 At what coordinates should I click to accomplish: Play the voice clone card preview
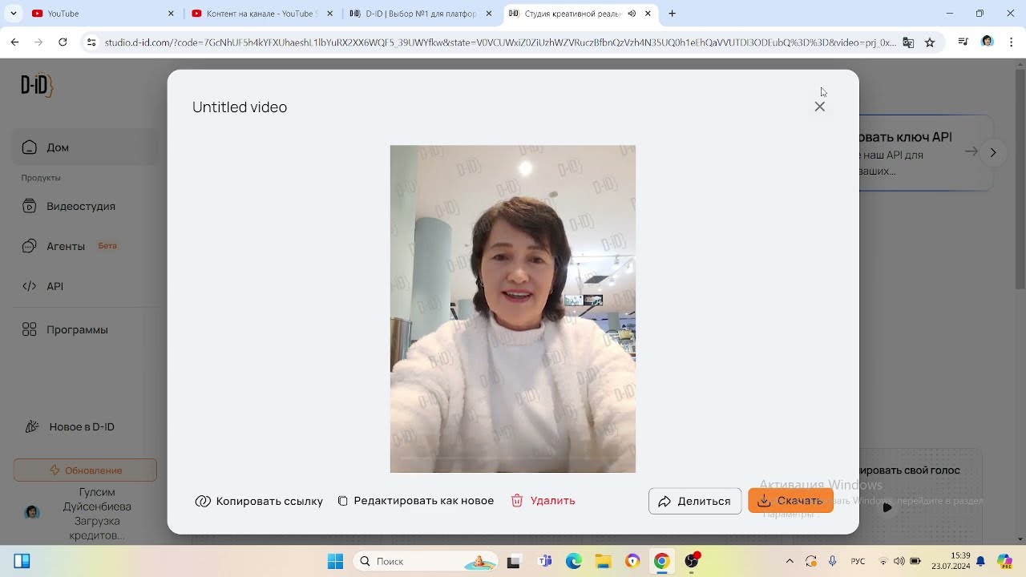(x=887, y=507)
